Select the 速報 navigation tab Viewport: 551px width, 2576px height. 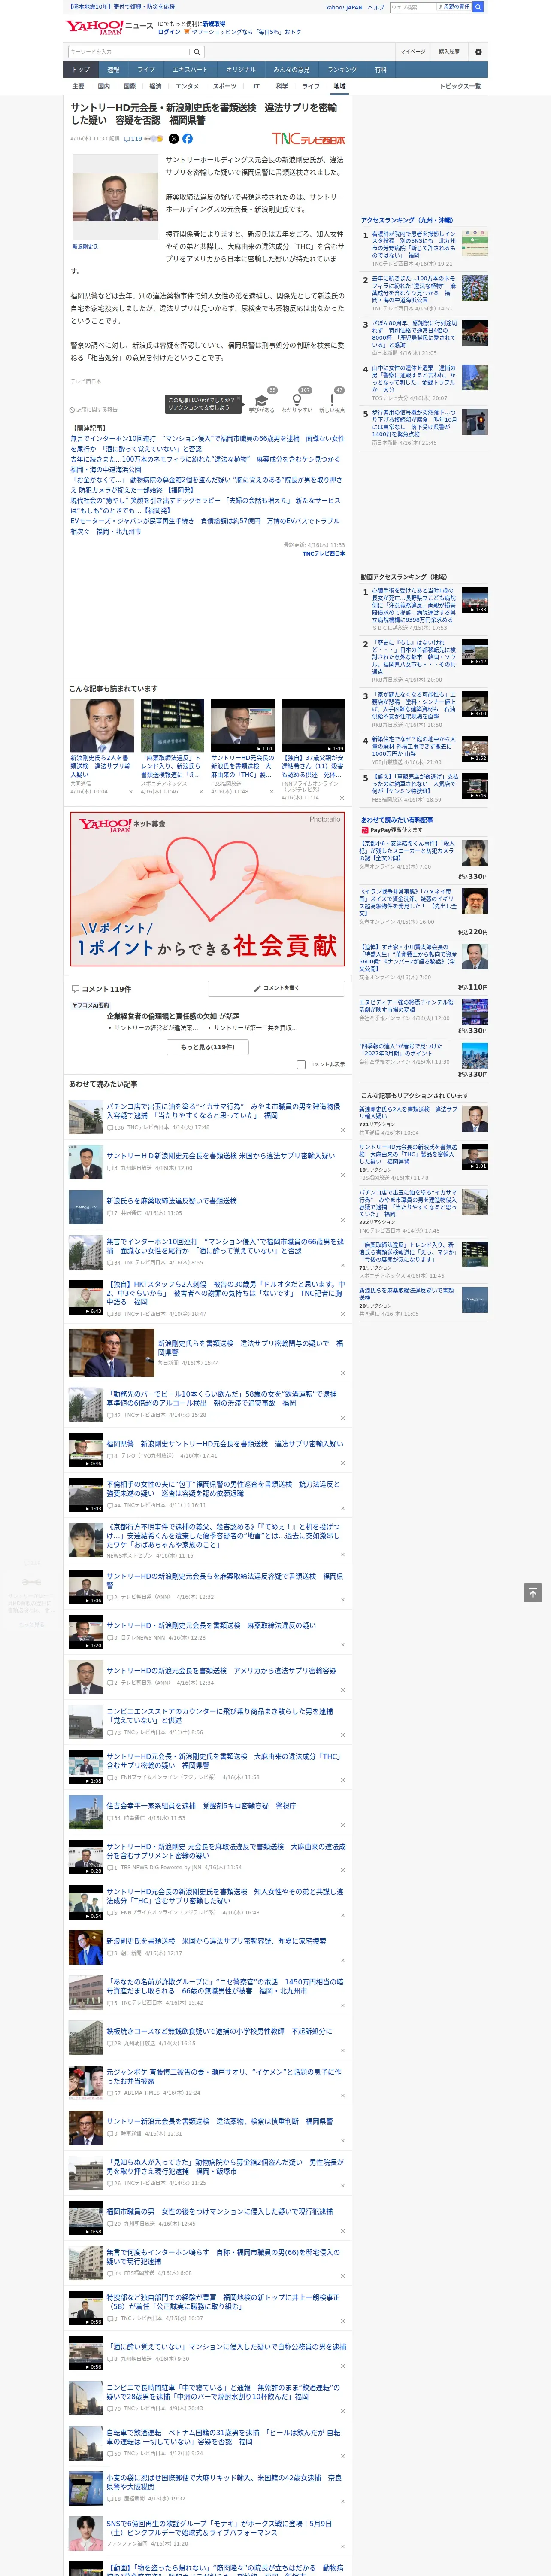113,70
